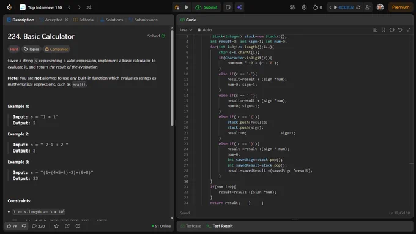This screenshot has height=234, width=416.
Task: Click the format code icon
Action: 375,30
